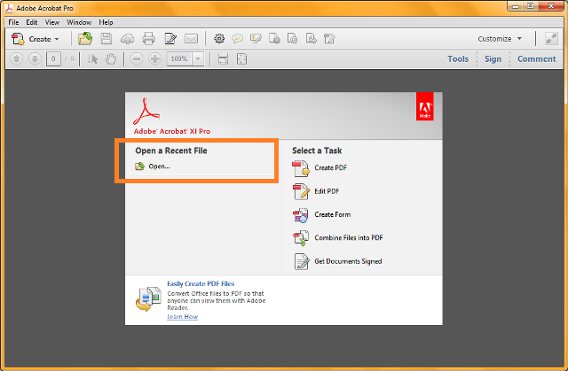Click the page number input field
The image size is (568, 371).
[53, 59]
